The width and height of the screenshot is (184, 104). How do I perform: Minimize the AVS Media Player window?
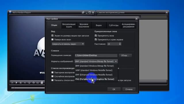click(87, 13)
